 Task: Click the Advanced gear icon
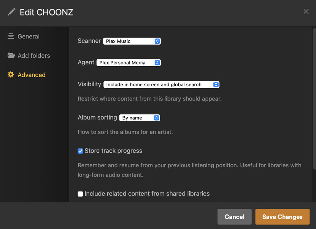coord(11,75)
